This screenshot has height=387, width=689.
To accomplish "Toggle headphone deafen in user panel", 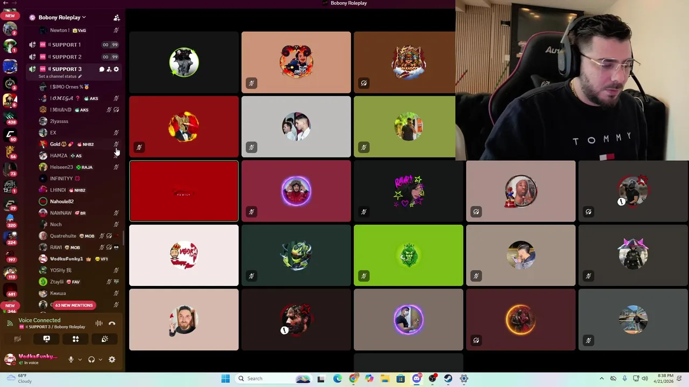I will pos(92,360).
